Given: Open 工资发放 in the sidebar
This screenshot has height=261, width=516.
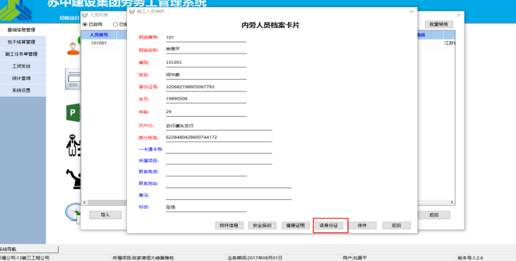Looking at the screenshot, I should (x=23, y=66).
